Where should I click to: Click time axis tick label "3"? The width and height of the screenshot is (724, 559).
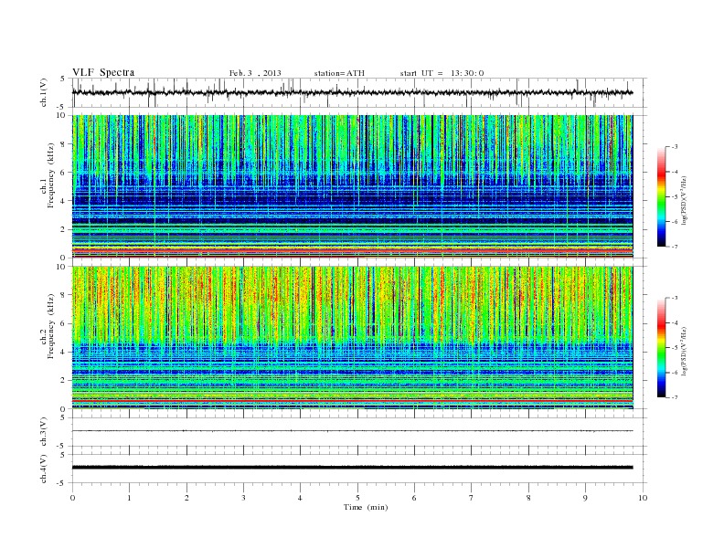[244, 498]
